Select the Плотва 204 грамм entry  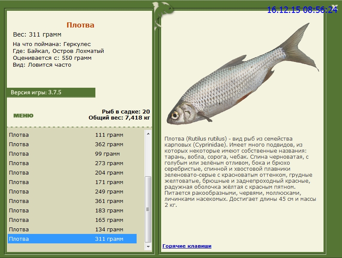click(72, 173)
